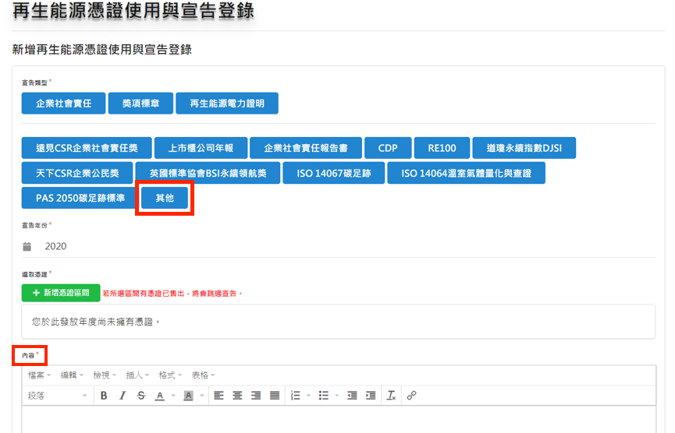The image size is (675, 433).
Task: Insert bulleted list
Action: click(324, 396)
